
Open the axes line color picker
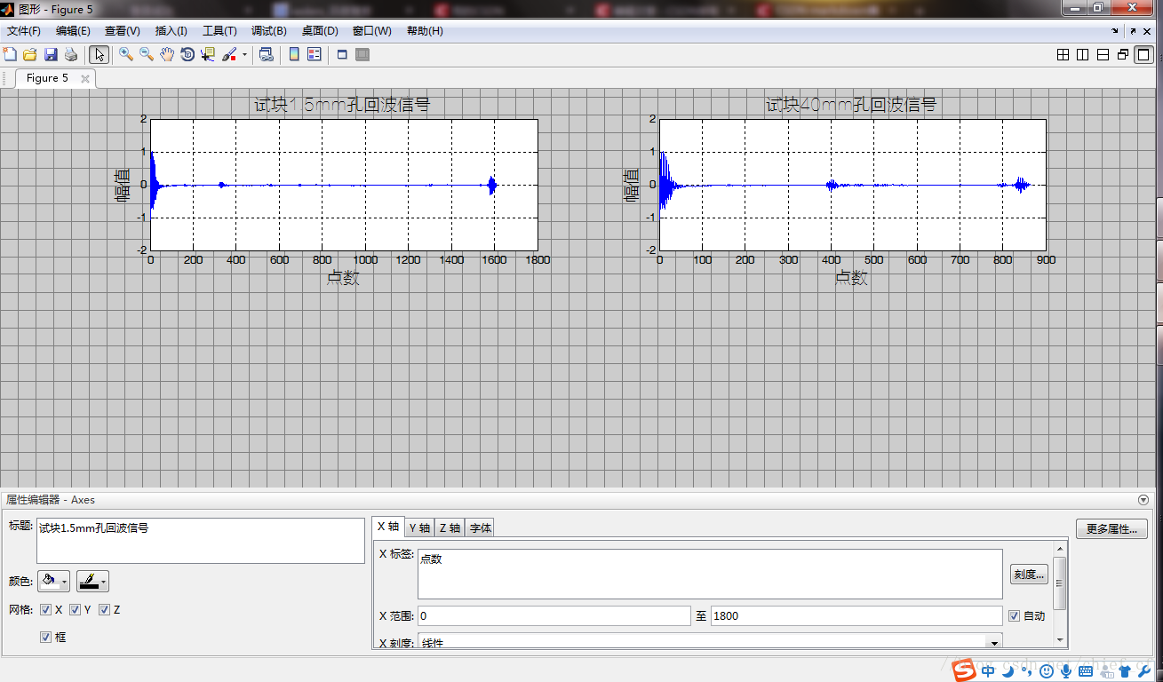point(92,582)
